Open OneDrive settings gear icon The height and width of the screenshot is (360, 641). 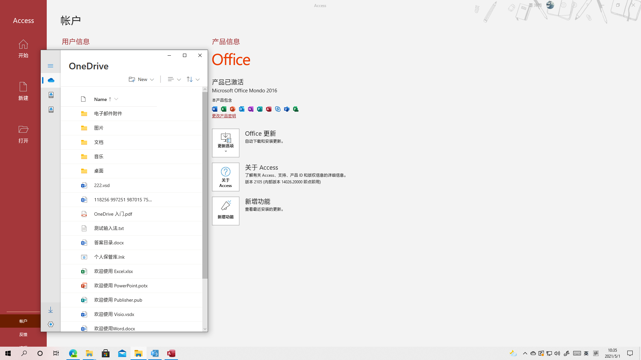click(x=51, y=324)
